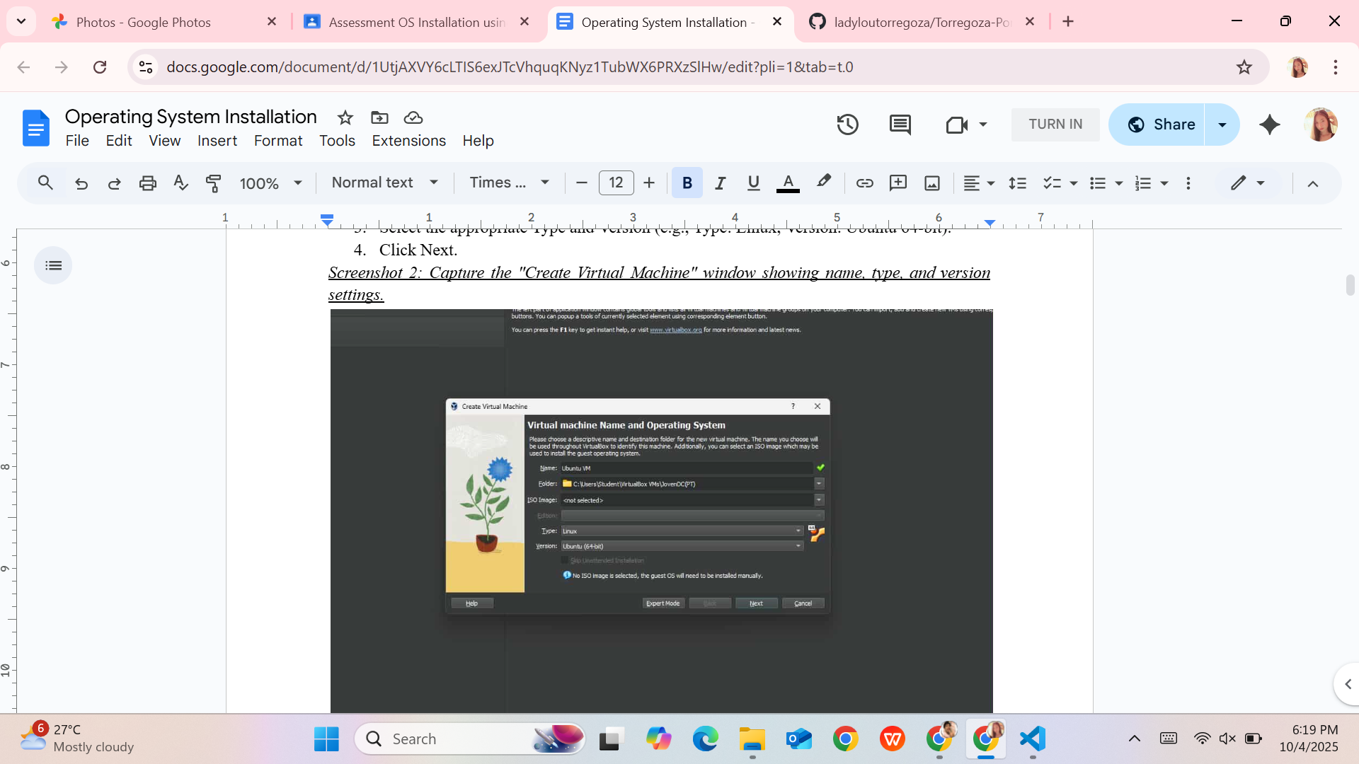Click the TURN IN button

point(1055,125)
